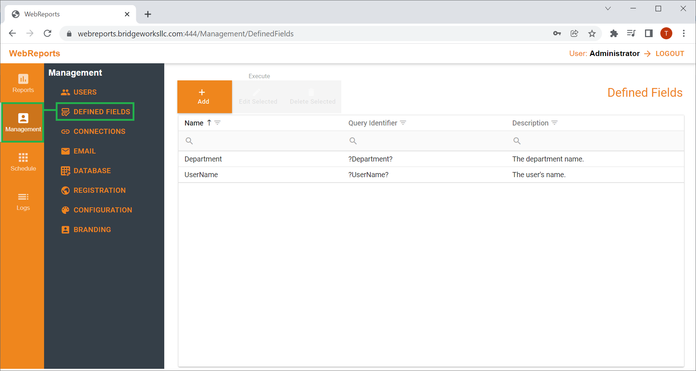Image resolution: width=696 pixels, height=371 pixels.
Task: Open Chrome three-dot menu
Action: coord(684,33)
